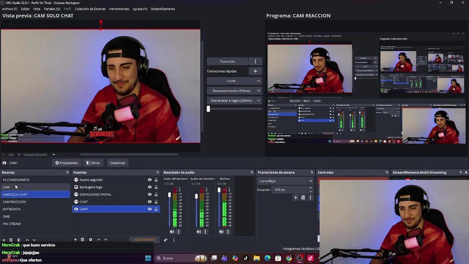Add a quick transition with plus button
The width and height of the screenshot is (469, 264).
tap(255, 71)
